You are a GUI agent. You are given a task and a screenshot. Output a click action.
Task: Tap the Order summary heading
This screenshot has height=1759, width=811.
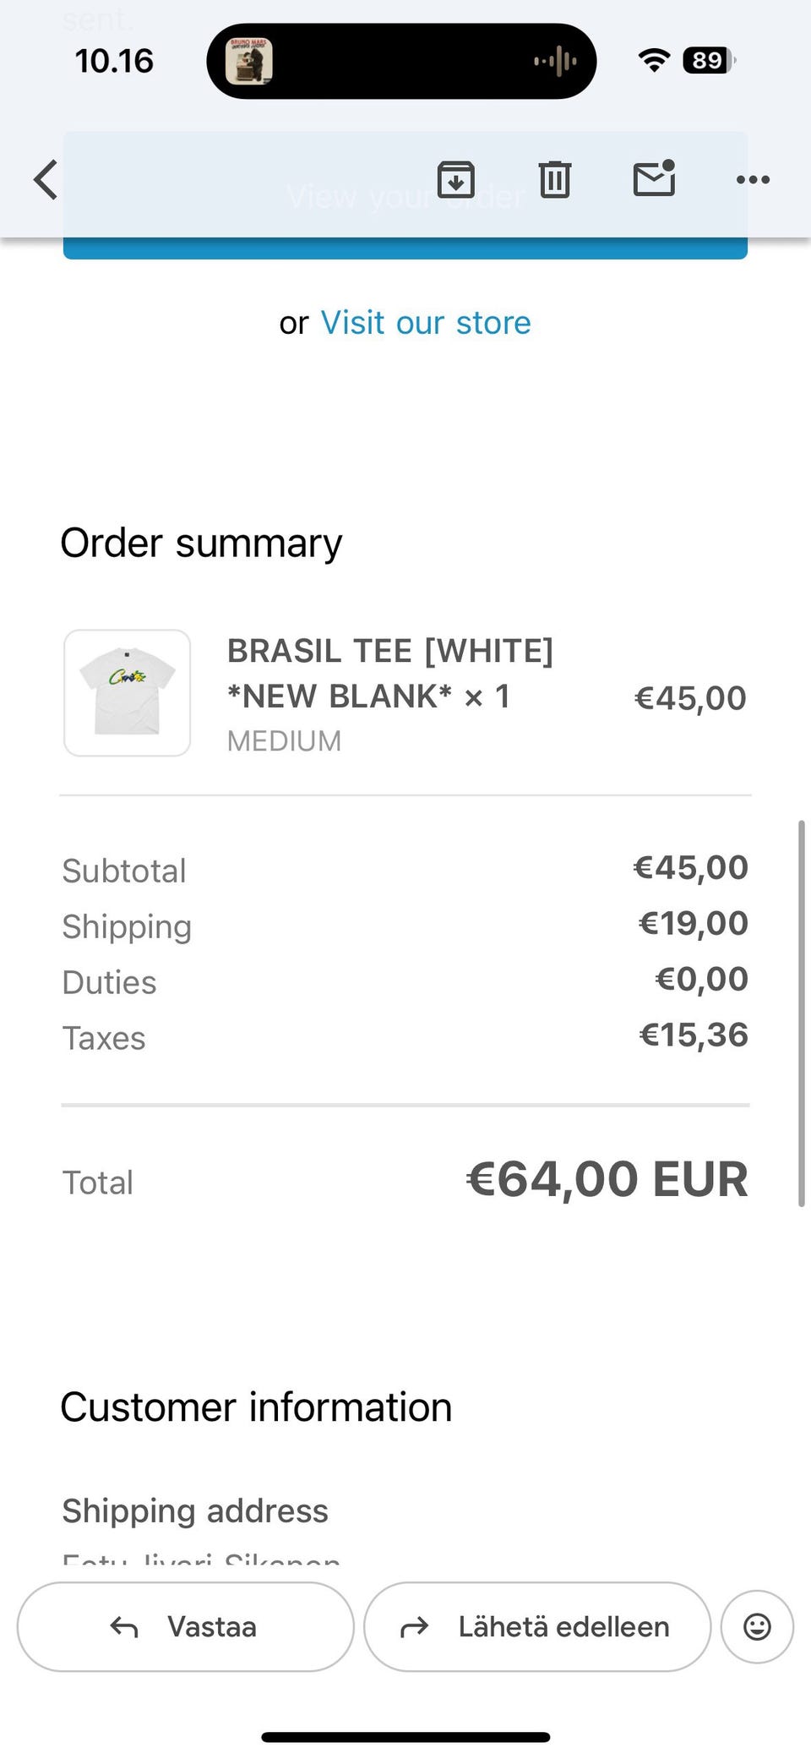tap(201, 543)
